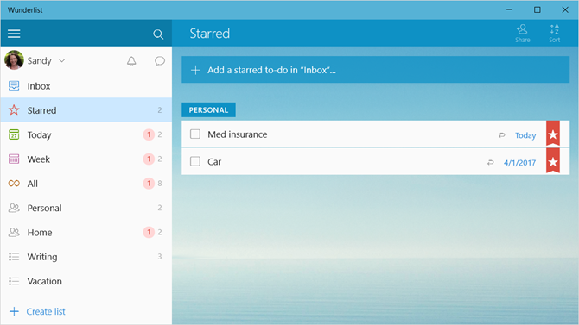
Task: Click the repeat icon on Car
Action: pyautogui.click(x=490, y=162)
